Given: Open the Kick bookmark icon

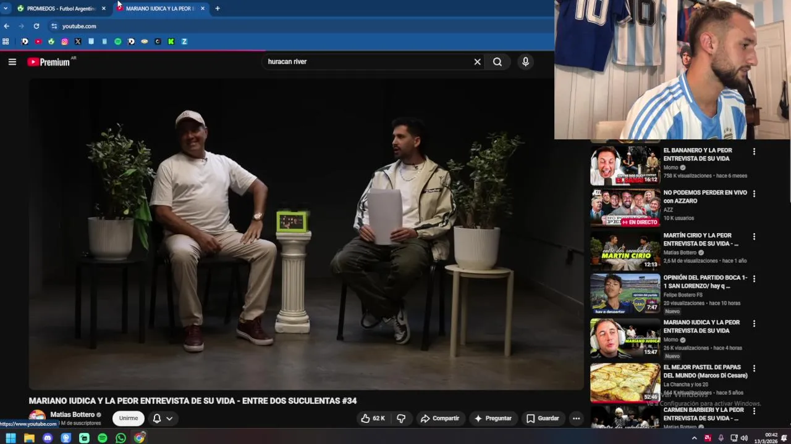Looking at the screenshot, I should 171,41.
